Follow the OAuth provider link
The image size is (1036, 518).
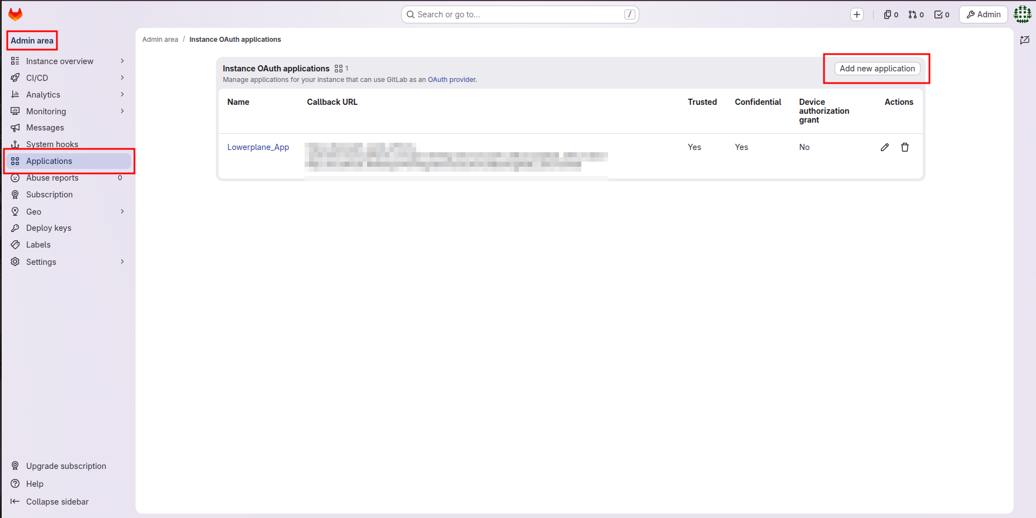tap(452, 80)
